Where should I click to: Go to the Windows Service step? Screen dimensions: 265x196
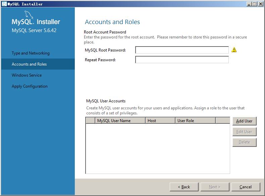tap(27, 75)
